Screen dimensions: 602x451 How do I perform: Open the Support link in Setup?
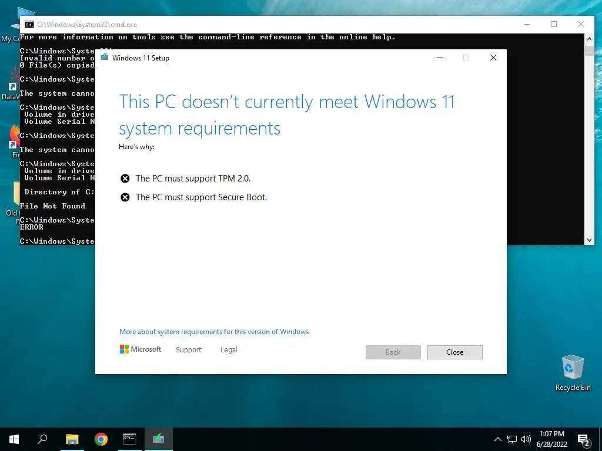pyautogui.click(x=189, y=350)
